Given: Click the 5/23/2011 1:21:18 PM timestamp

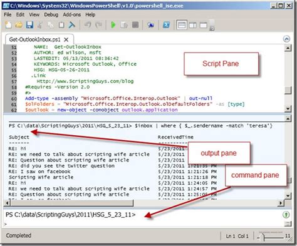Looking at the screenshot, I should tap(187, 177).
